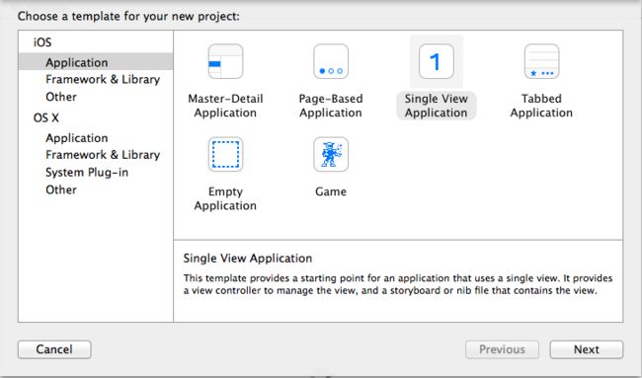Select iOS Framework & Library category
Viewport: 642px width, 378px height.
(103, 79)
